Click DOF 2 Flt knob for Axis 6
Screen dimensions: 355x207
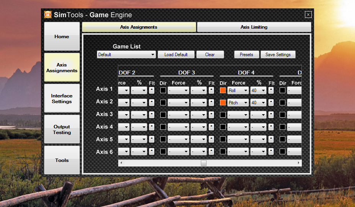coord(152,151)
